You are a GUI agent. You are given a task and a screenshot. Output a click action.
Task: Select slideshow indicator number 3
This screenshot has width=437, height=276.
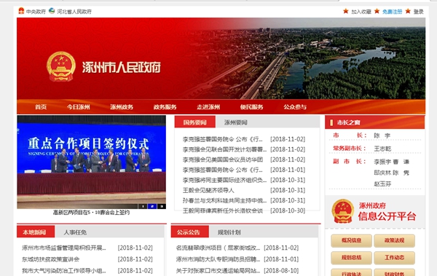pos(162,206)
